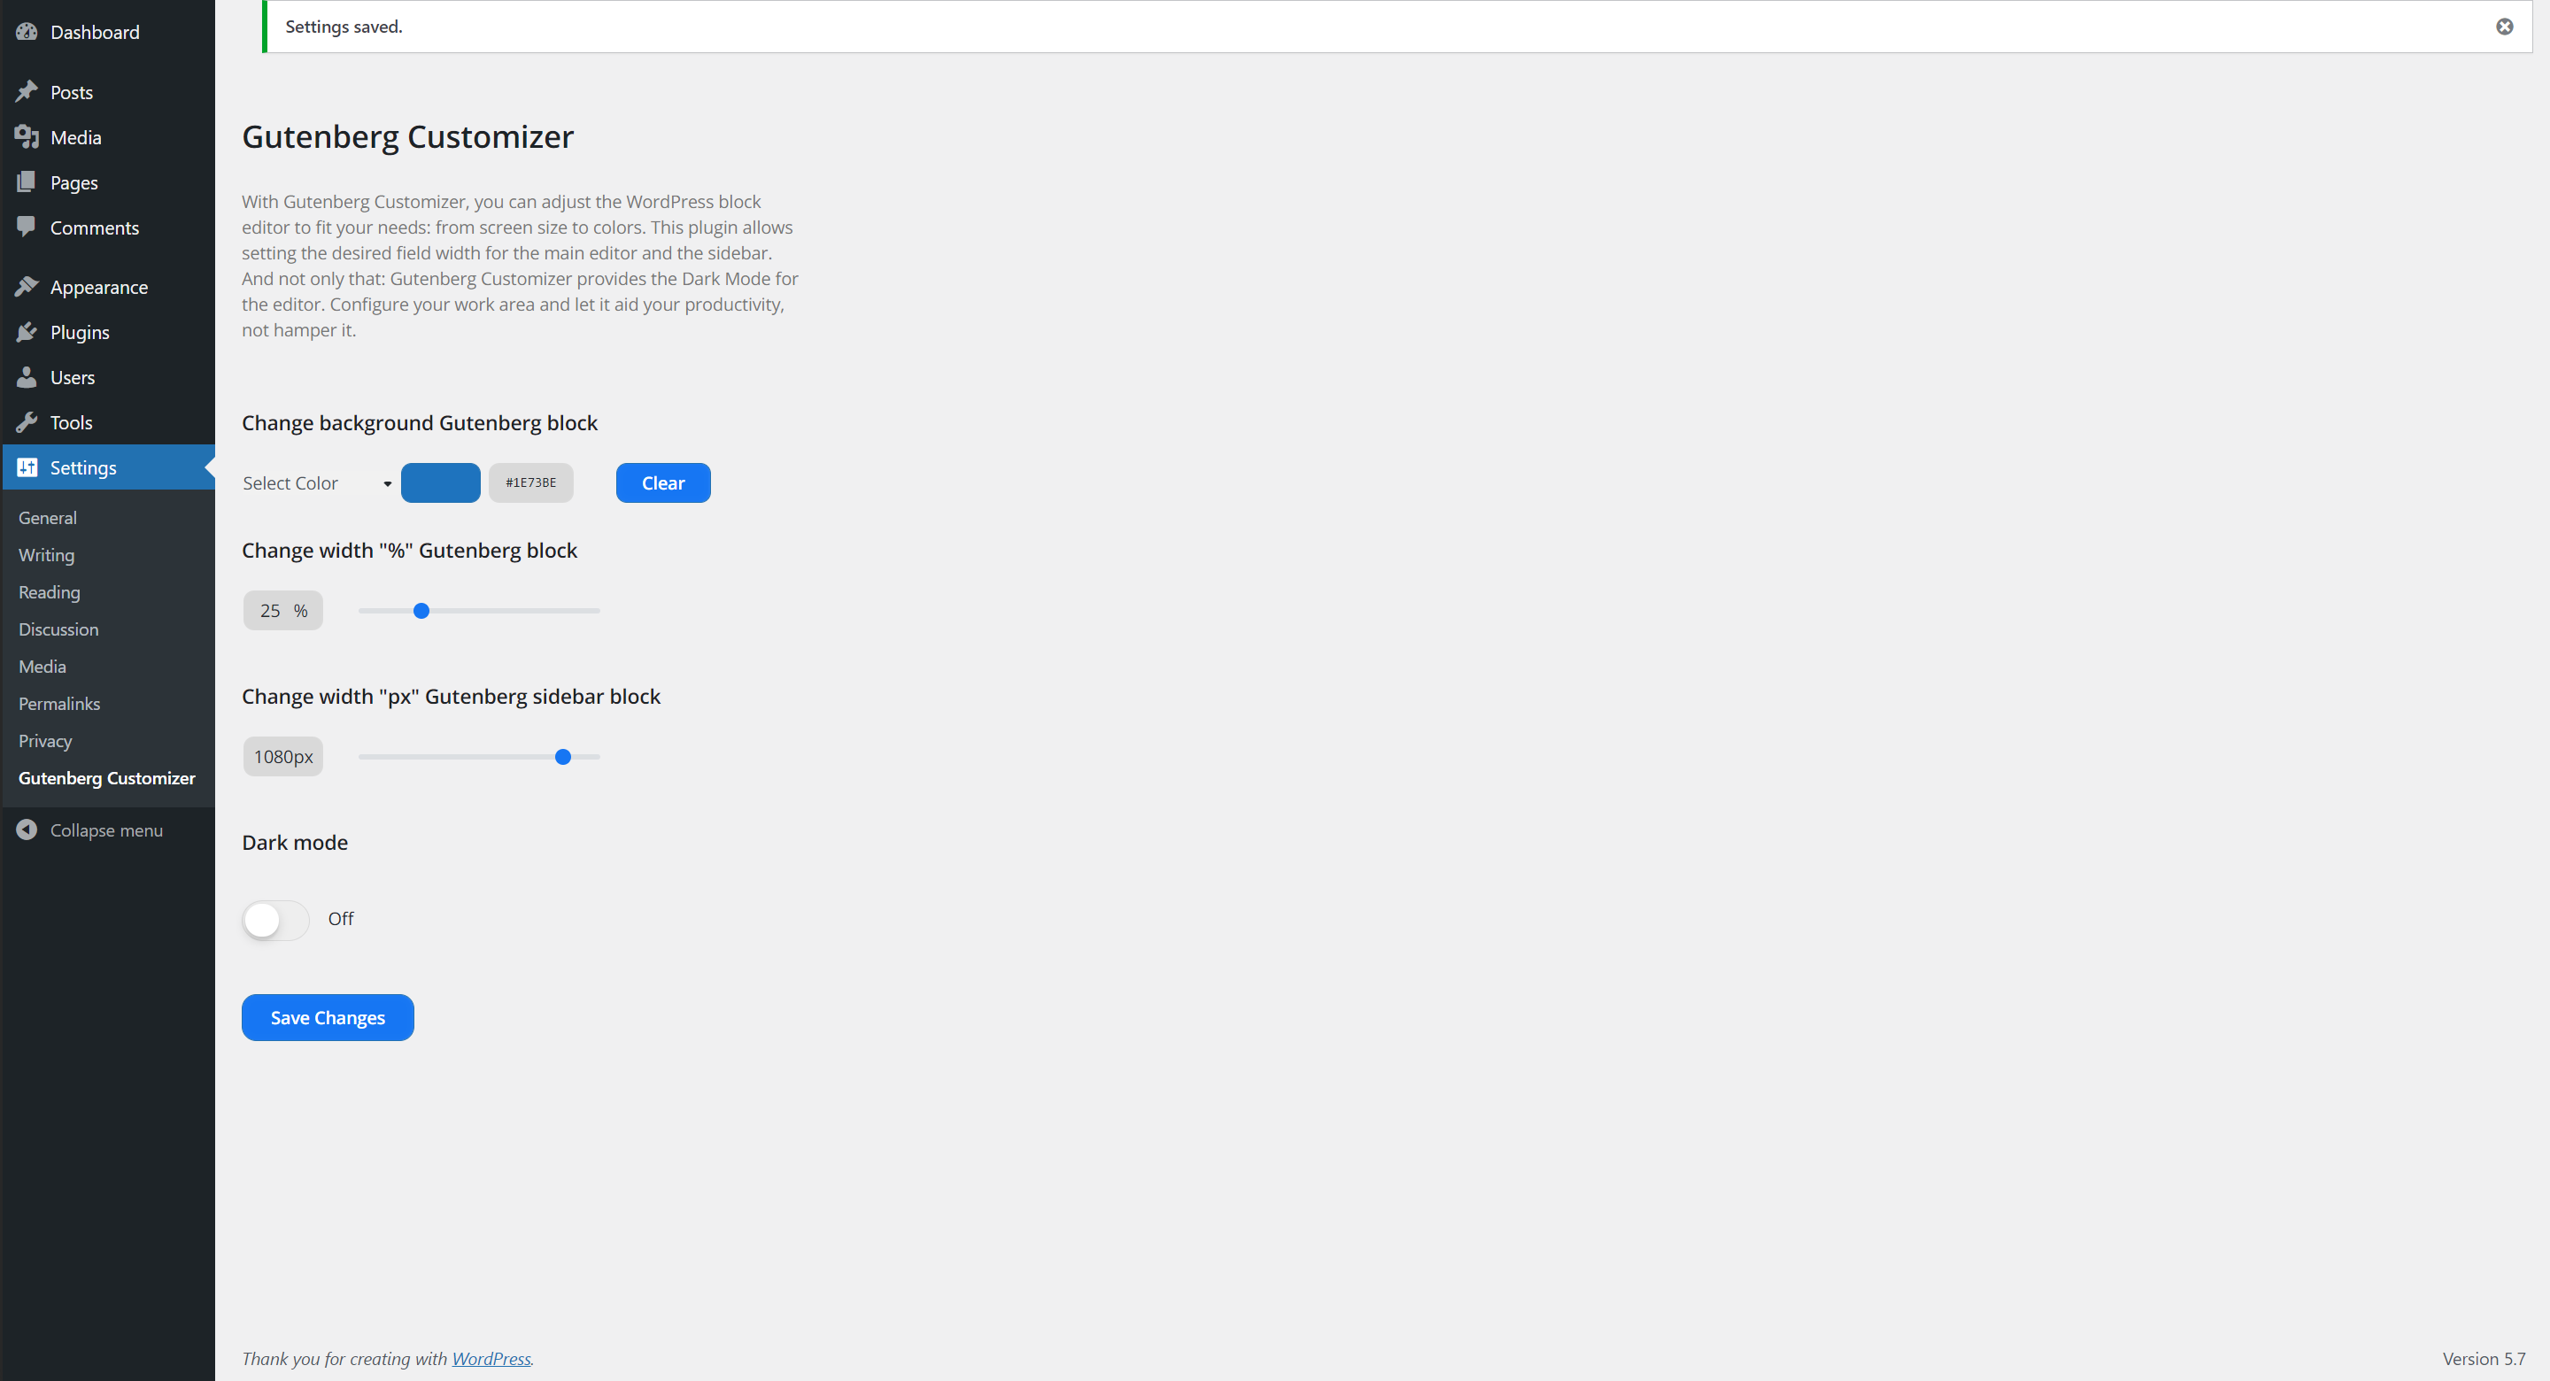Click the Plugins plug icon
The height and width of the screenshot is (1381, 2550).
click(x=27, y=333)
